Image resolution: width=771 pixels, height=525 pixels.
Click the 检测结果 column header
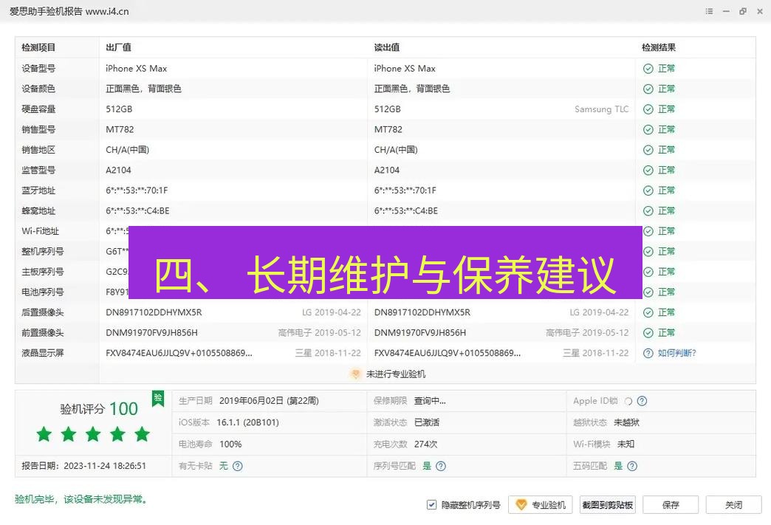pos(660,47)
